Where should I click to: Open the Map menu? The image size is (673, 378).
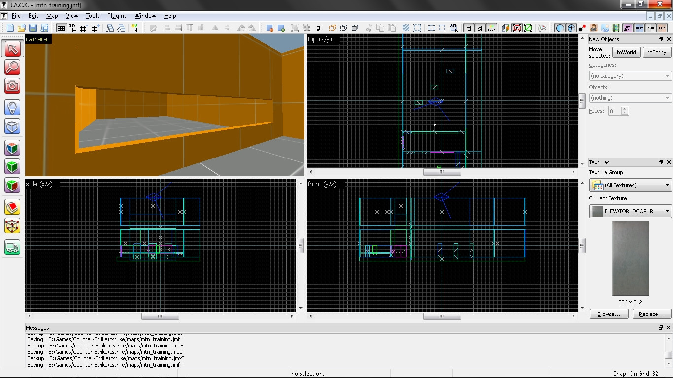[x=52, y=16]
